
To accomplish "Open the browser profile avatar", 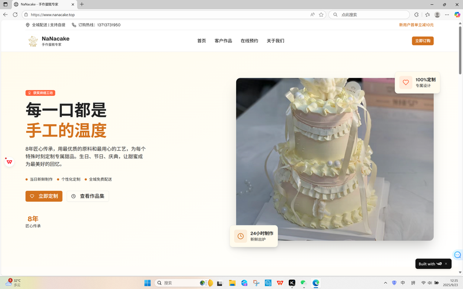I will (x=438, y=14).
